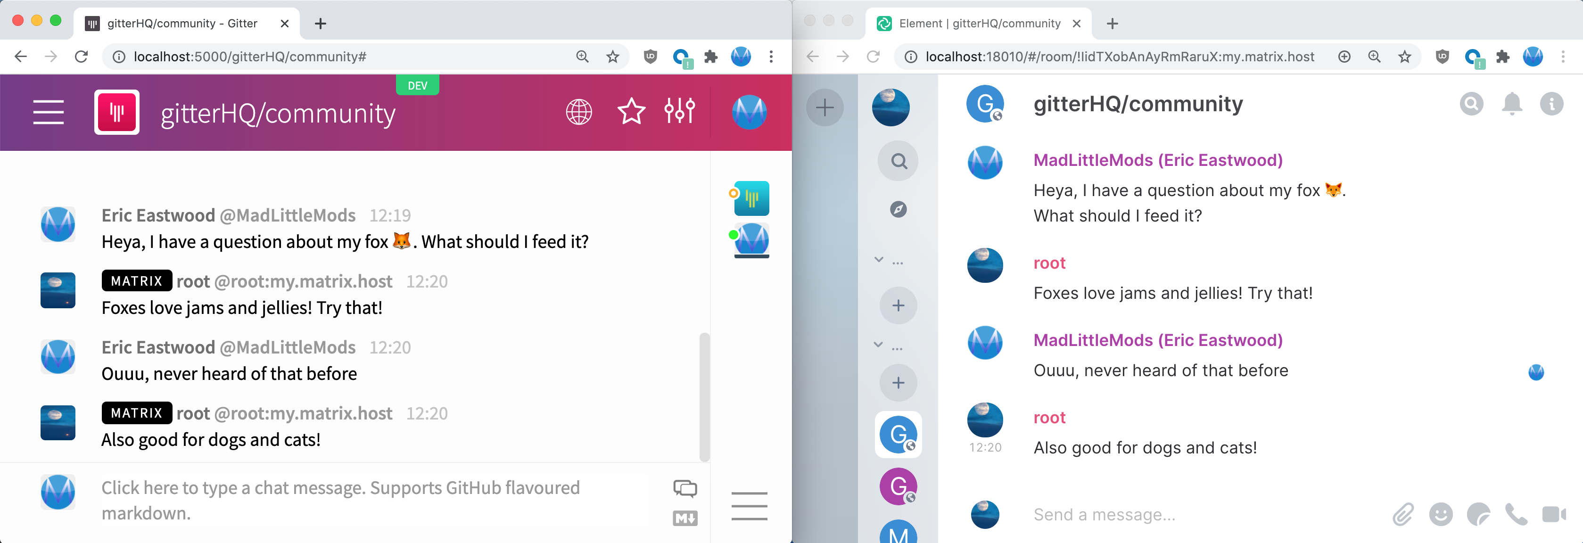Expand Gitter right toolbar menu lines
The image size is (1583, 543).
[x=749, y=506]
